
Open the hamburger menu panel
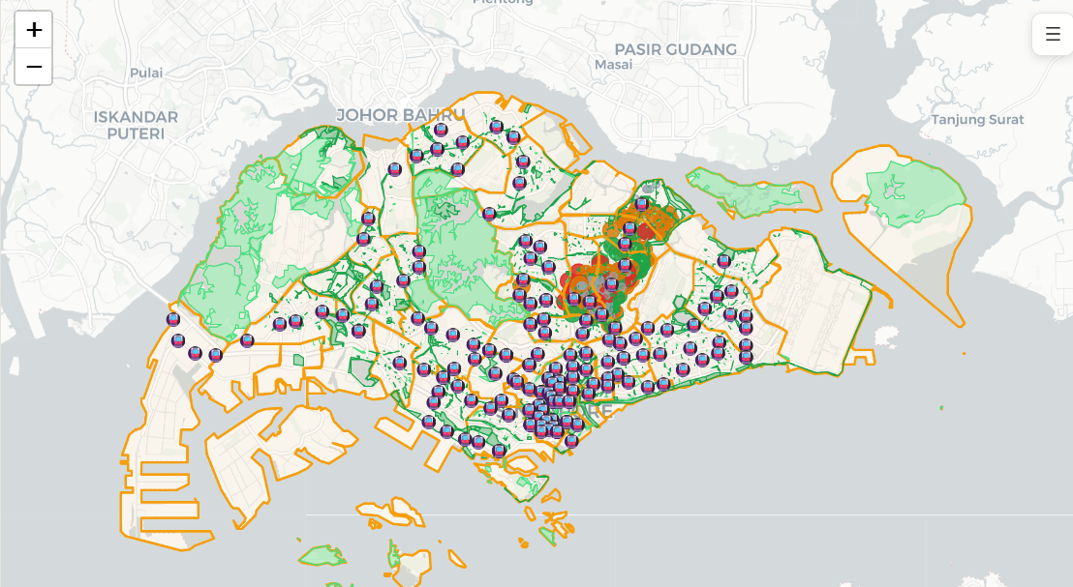pos(1053,33)
